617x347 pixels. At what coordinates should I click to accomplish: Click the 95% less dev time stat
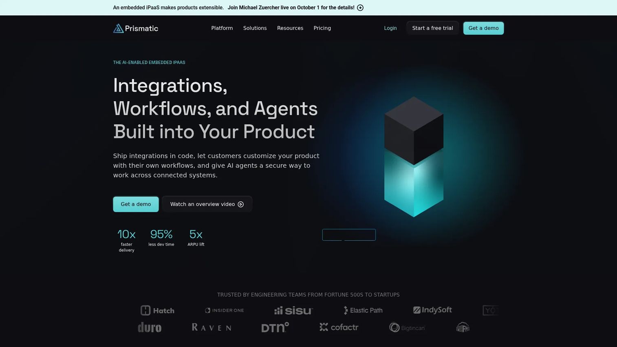[x=161, y=238]
